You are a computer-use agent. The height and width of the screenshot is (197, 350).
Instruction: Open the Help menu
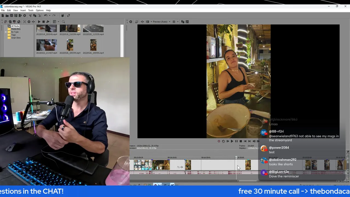48,10
